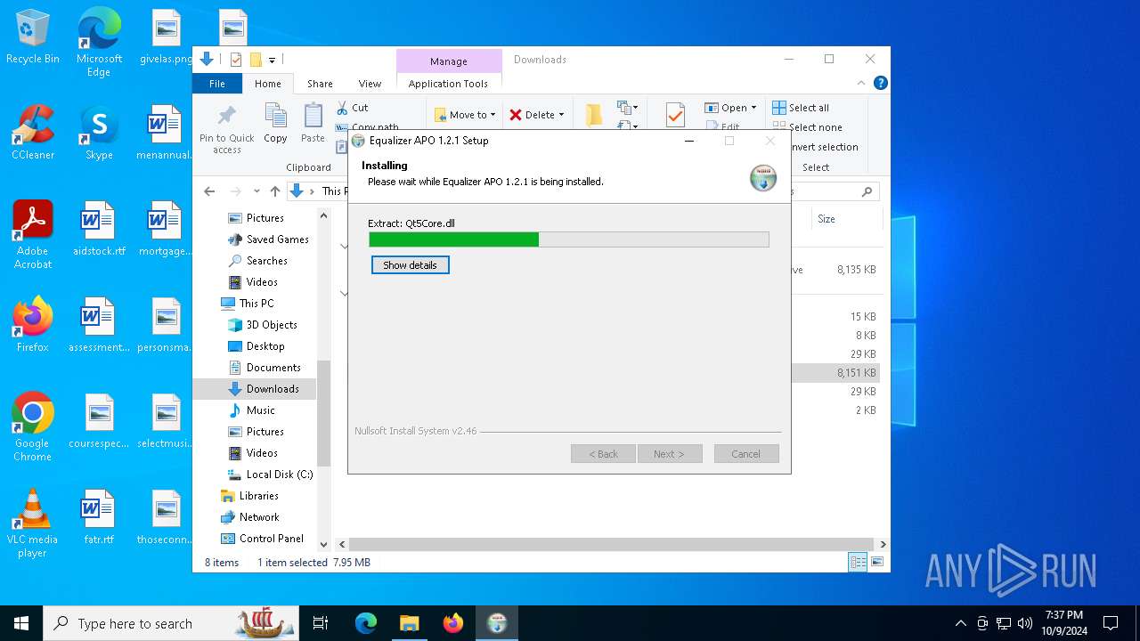Click the Show details button

[x=410, y=265]
